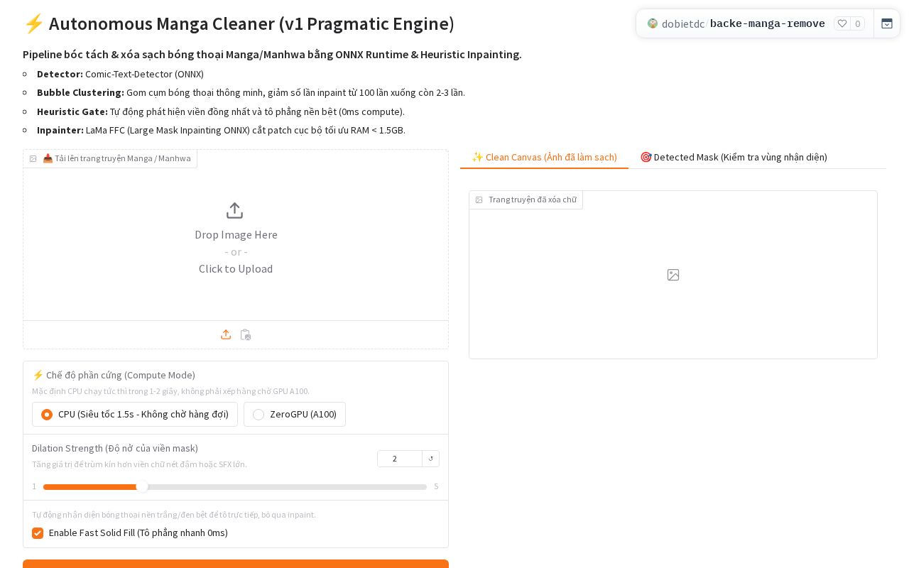909x568 pixels.
Task: Switch to the Detected Mask tab
Action: coord(734,157)
